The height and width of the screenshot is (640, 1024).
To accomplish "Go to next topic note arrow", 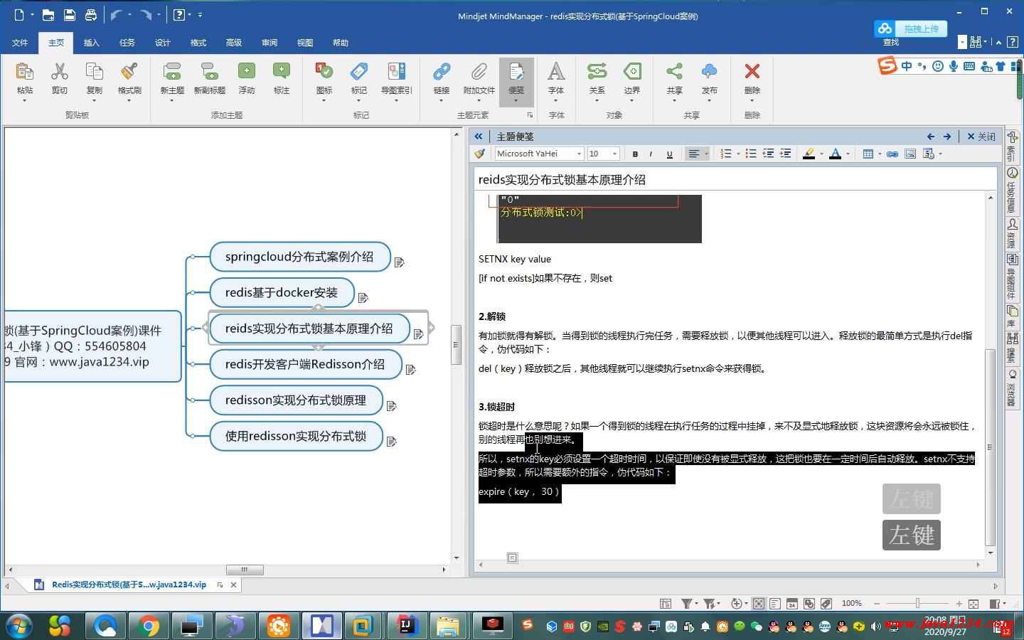I will pyautogui.click(x=947, y=137).
